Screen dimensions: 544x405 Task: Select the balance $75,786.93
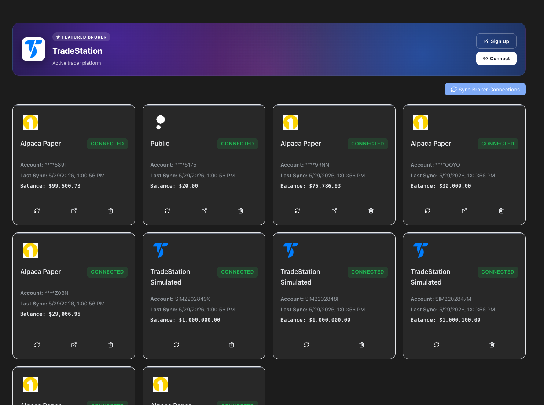coord(325,186)
